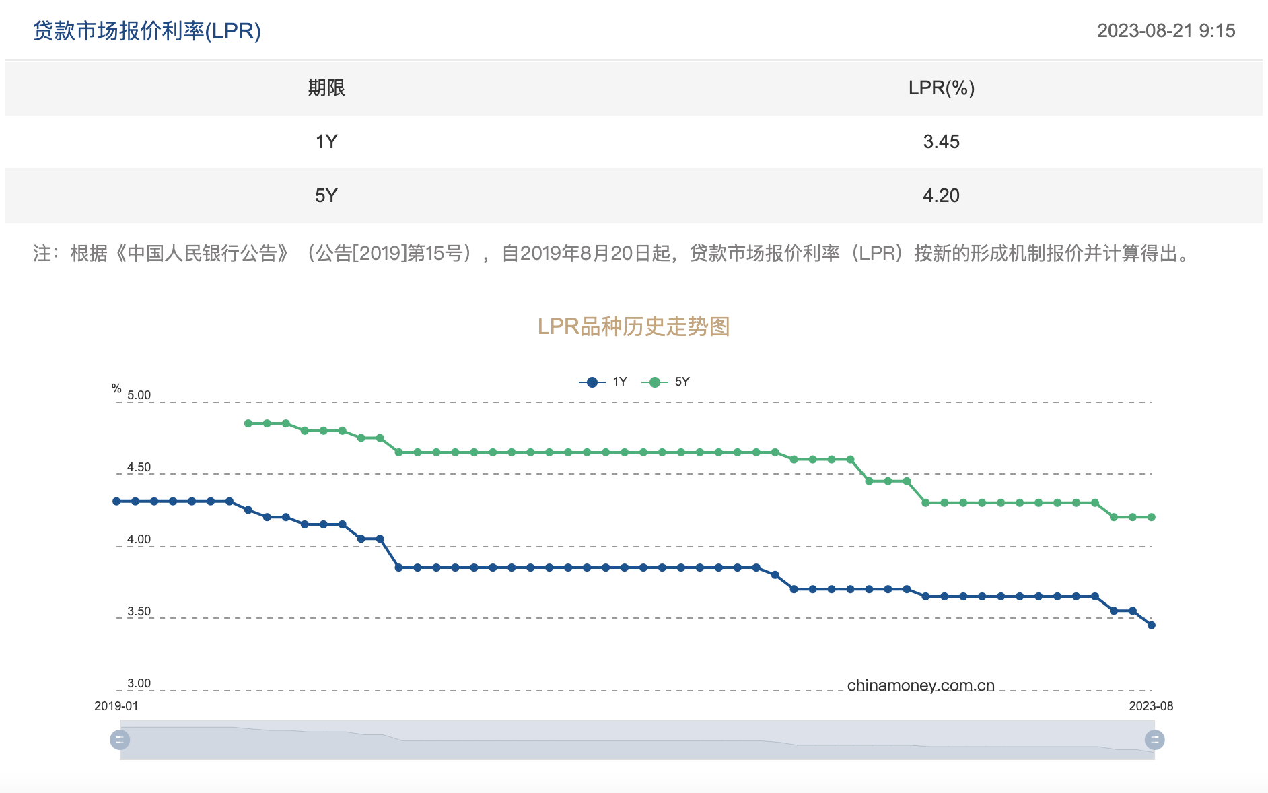
Task: Click the LPR(%) column header
Action: 941,88
